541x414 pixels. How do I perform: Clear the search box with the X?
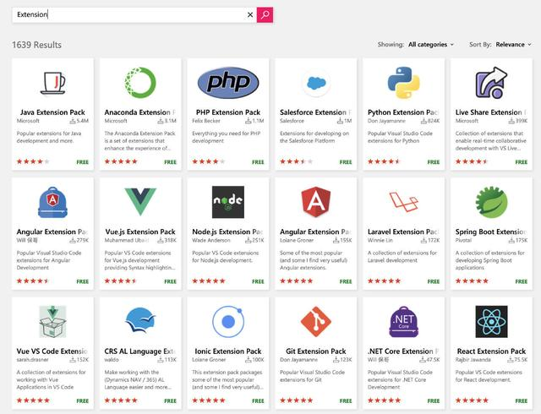coord(250,15)
